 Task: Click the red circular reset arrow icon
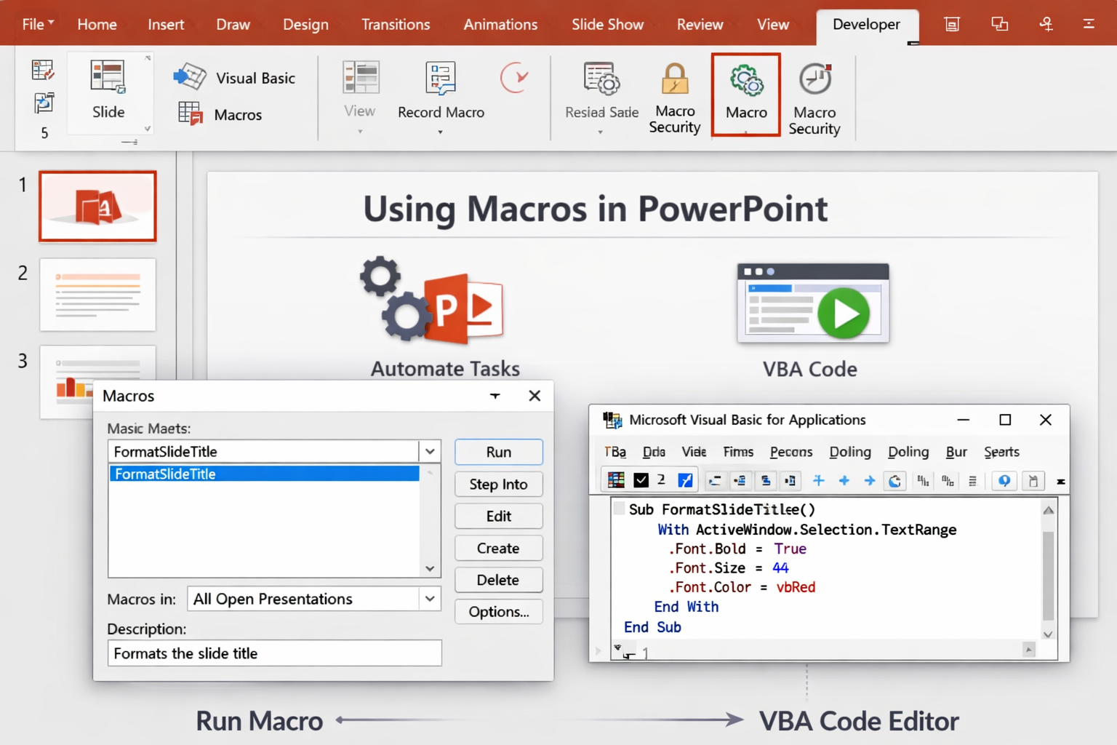[x=516, y=78]
